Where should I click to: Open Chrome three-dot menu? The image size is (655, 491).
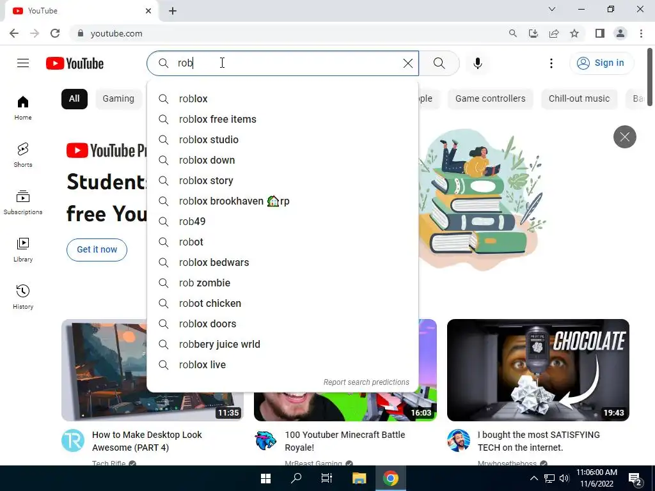[x=641, y=33]
